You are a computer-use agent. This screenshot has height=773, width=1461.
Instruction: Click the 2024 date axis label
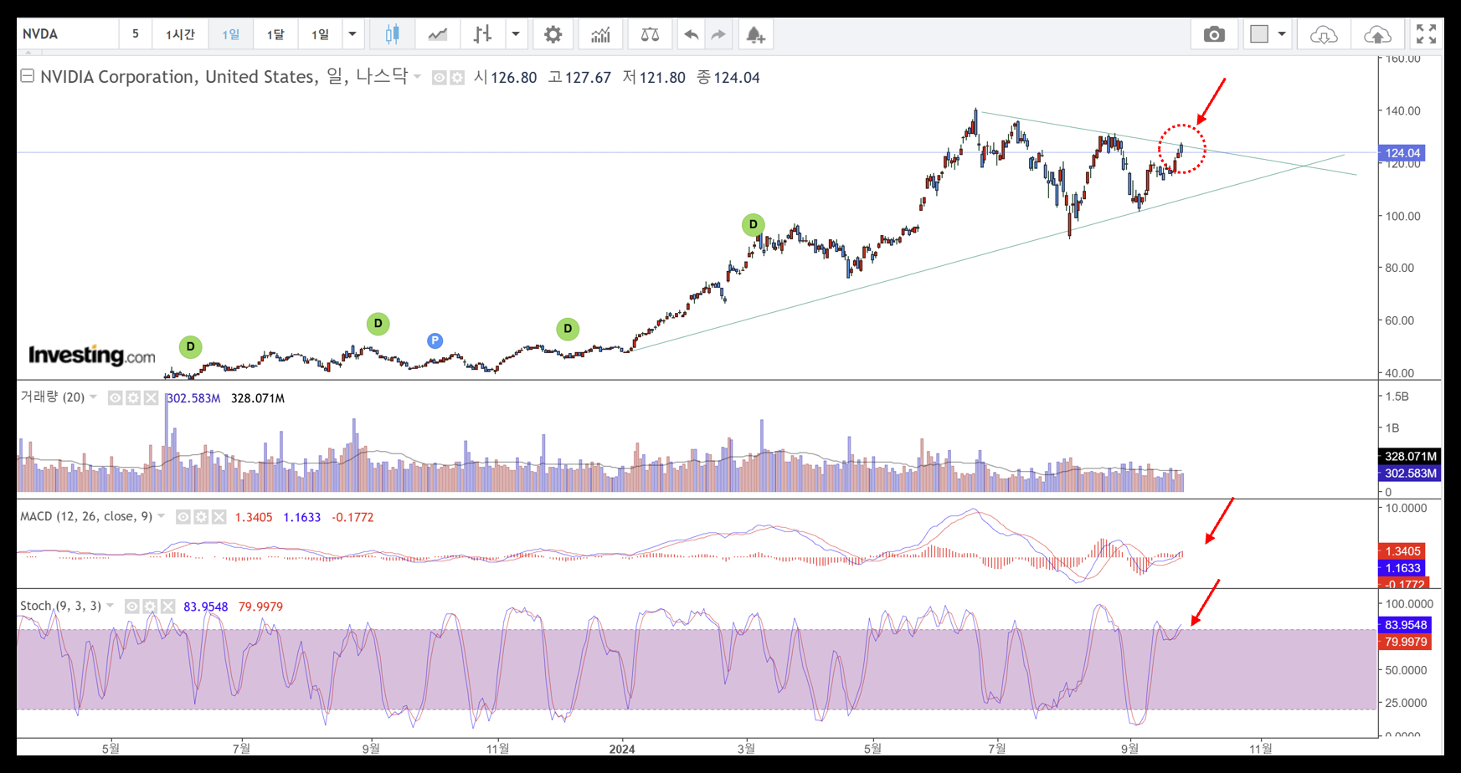click(x=622, y=749)
